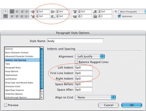Screen dimensions: 146x111
Task: Toggle the Hyphenate checkbox
Action: pos(119,16)
